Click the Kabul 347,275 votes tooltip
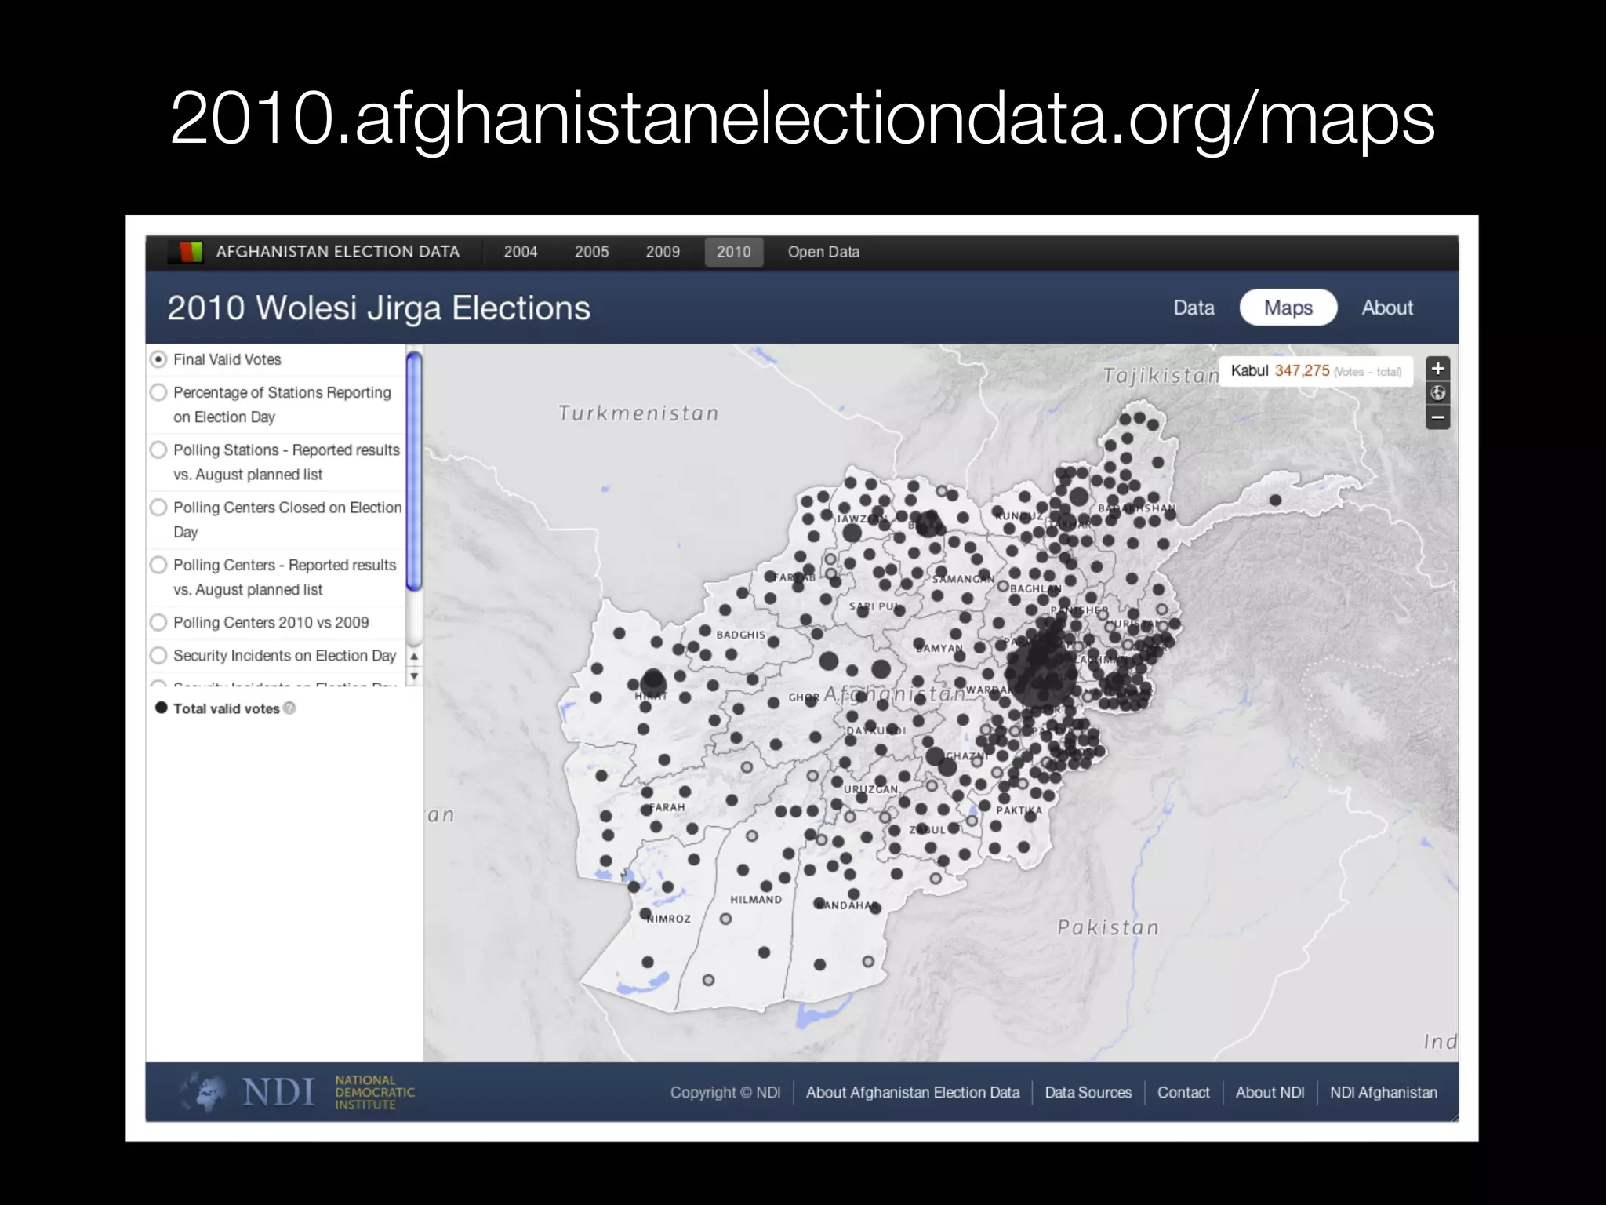This screenshot has height=1205, width=1606. (x=1316, y=371)
